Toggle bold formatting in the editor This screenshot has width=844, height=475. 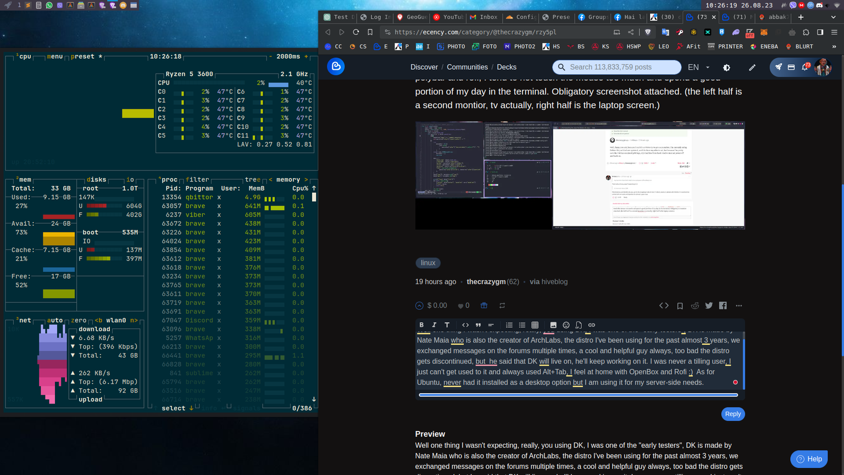421,325
